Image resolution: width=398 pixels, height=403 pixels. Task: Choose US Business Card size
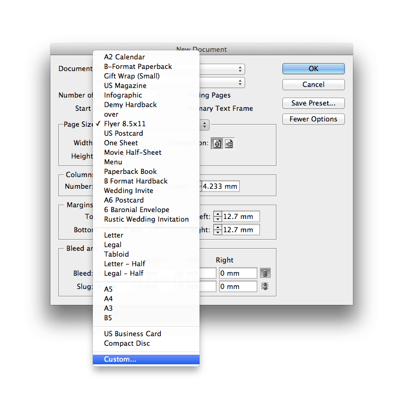146,334
